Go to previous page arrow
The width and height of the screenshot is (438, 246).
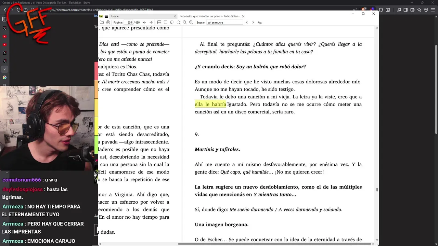pos(144,22)
